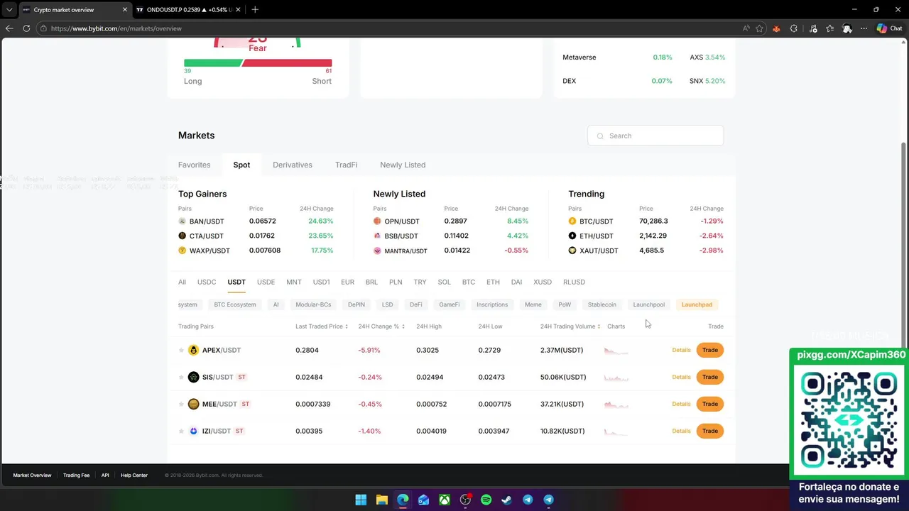This screenshot has width=909, height=511.
Task: Add this page to favorites with address bar star
Action: [x=759, y=28]
